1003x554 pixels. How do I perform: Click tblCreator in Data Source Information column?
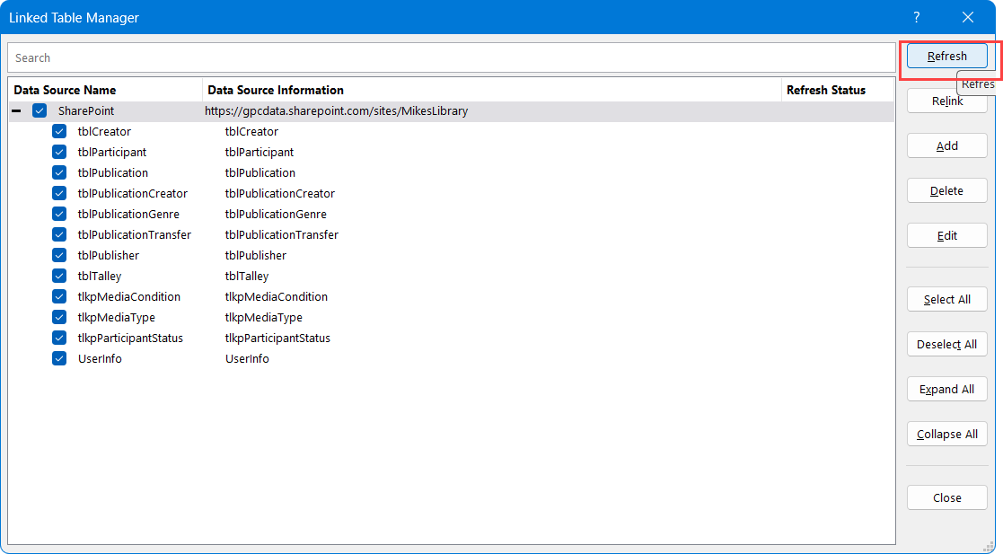[x=251, y=131]
